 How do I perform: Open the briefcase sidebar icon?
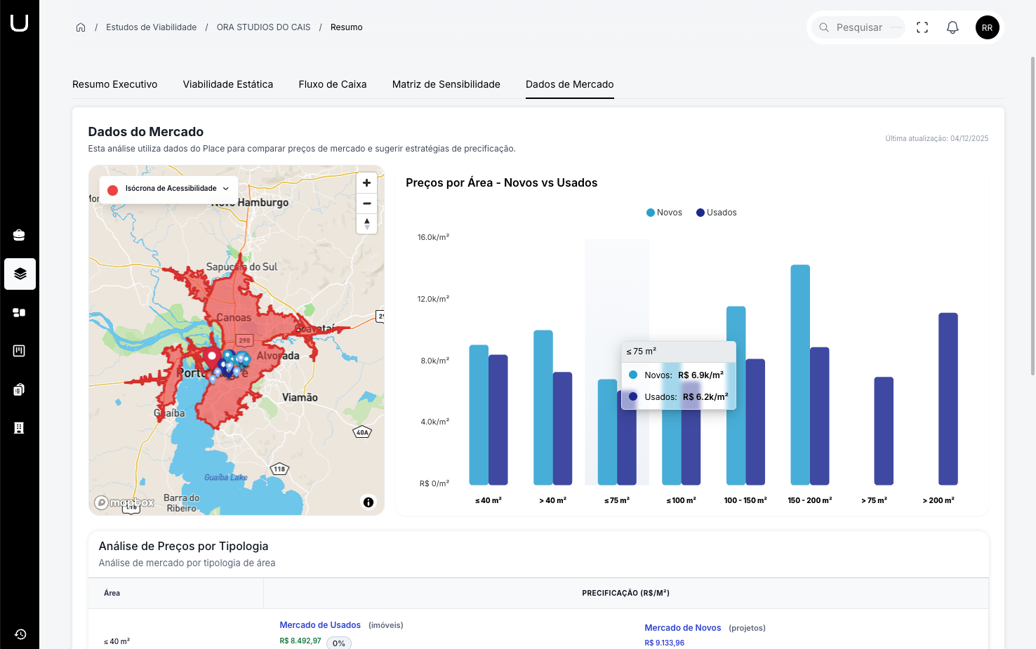point(20,235)
